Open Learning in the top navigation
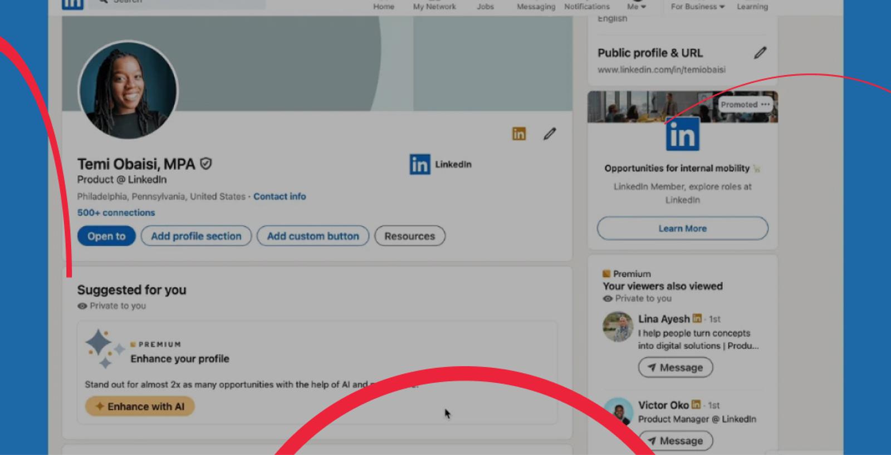Viewport: 891px width, 455px height. pyautogui.click(x=752, y=7)
